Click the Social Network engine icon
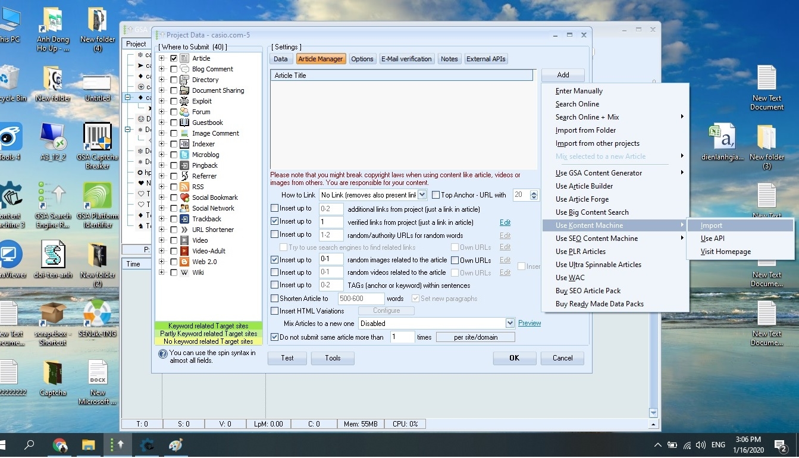Viewport: 799px width, 458px height. point(184,208)
